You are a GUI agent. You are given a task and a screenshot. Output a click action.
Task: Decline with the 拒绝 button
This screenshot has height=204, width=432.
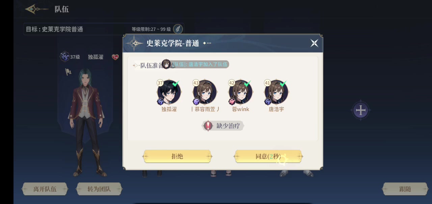(x=177, y=157)
